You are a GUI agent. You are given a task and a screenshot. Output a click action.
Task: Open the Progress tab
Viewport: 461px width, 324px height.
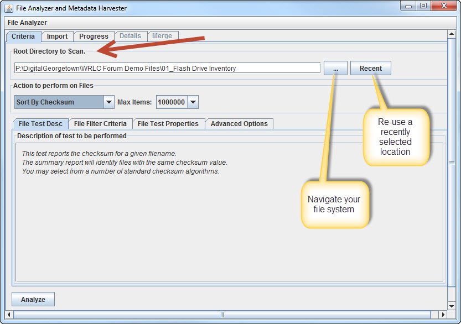(x=94, y=36)
